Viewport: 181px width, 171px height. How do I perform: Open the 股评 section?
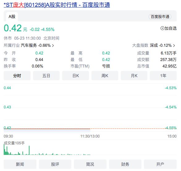click(55, 164)
